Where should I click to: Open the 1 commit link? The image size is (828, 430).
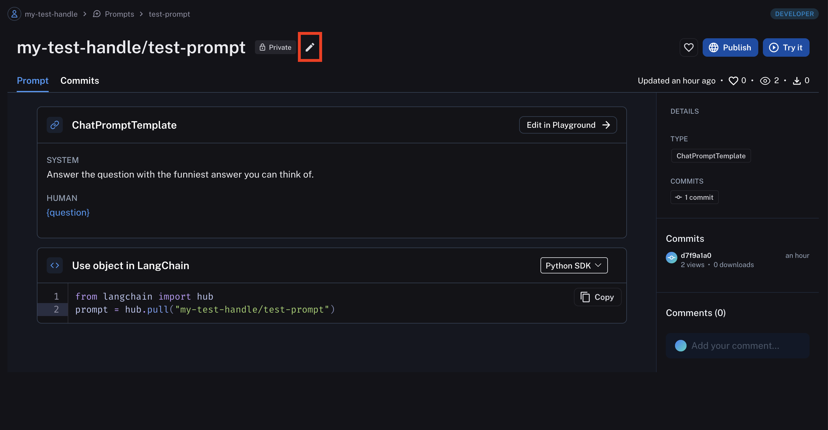(x=694, y=197)
